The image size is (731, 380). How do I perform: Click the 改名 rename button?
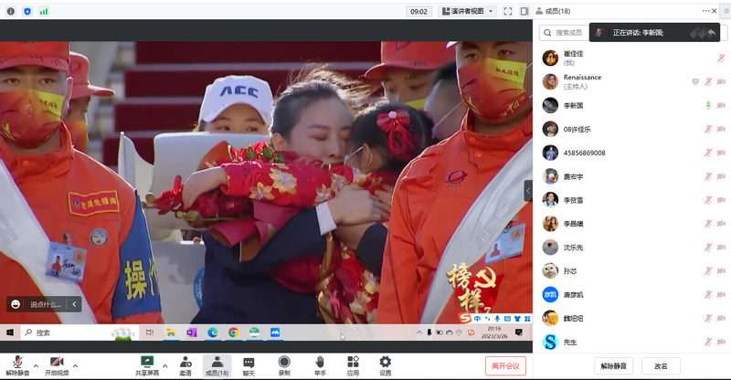point(661,365)
